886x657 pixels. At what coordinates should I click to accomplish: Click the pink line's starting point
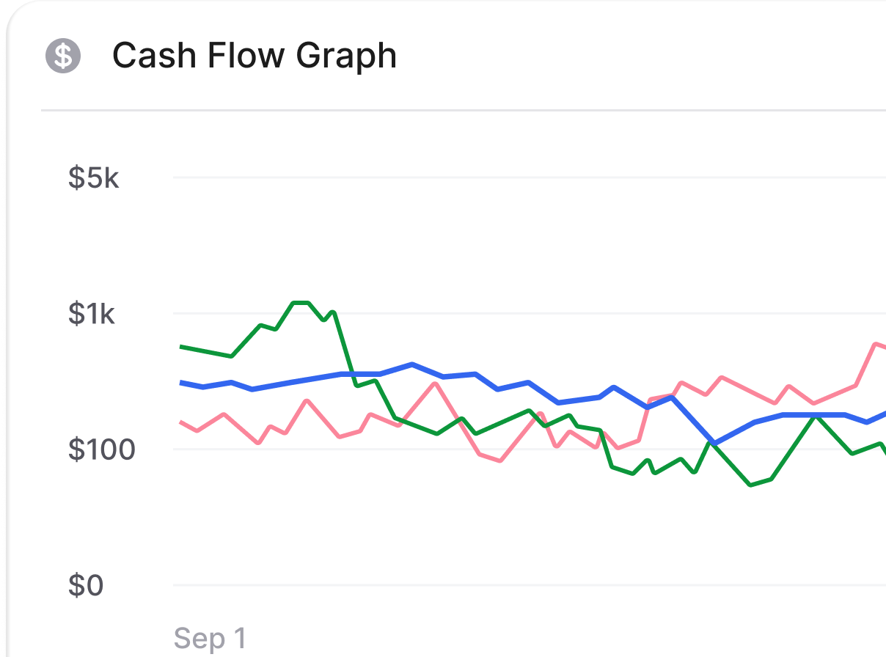click(181, 422)
